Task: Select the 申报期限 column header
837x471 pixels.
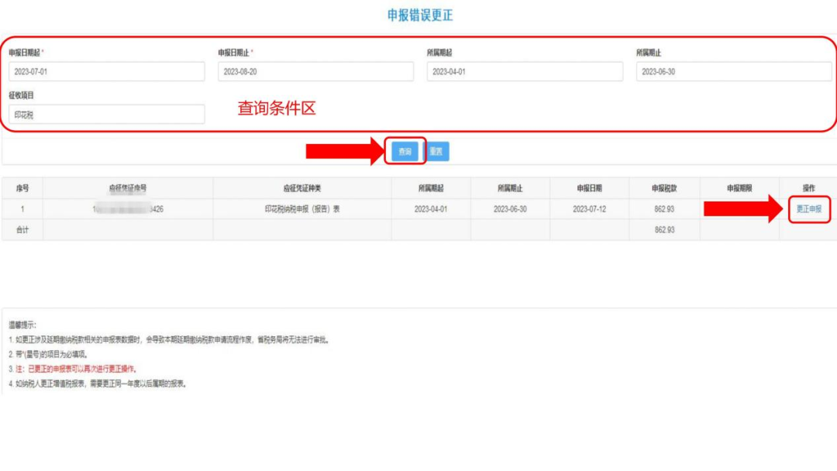Action: click(739, 188)
